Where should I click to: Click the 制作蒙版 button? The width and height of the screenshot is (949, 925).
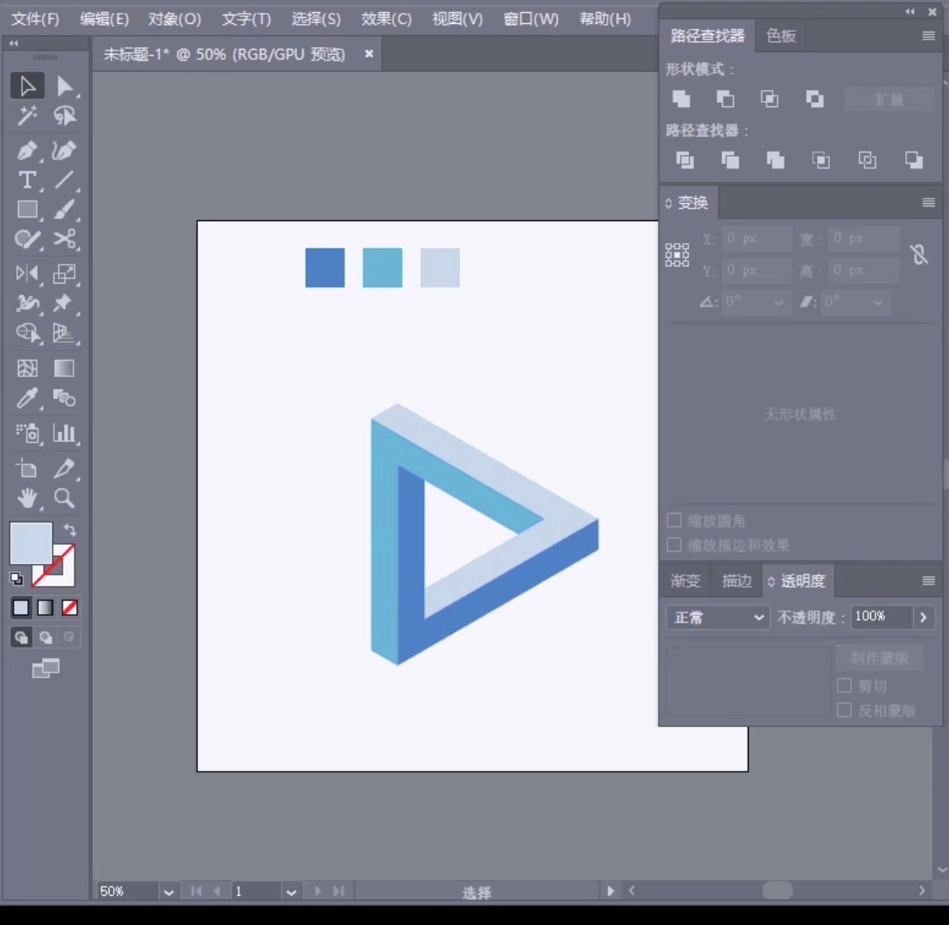(880, 658)
